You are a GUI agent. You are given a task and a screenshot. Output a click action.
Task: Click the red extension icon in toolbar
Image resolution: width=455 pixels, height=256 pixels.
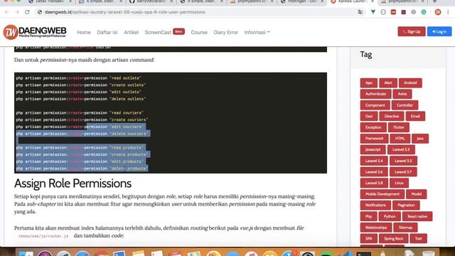click(x=393, y=12)
